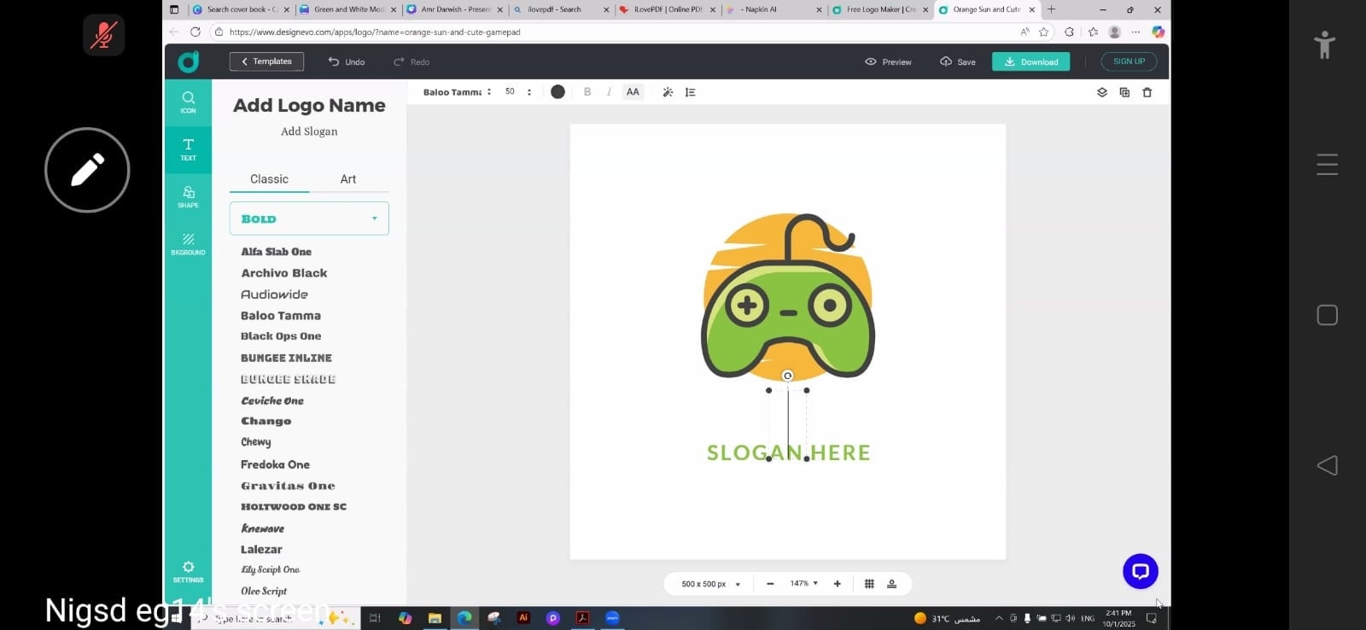
Task: Toggle uppercase AA text formatting
Action: [x=633, y=92]
